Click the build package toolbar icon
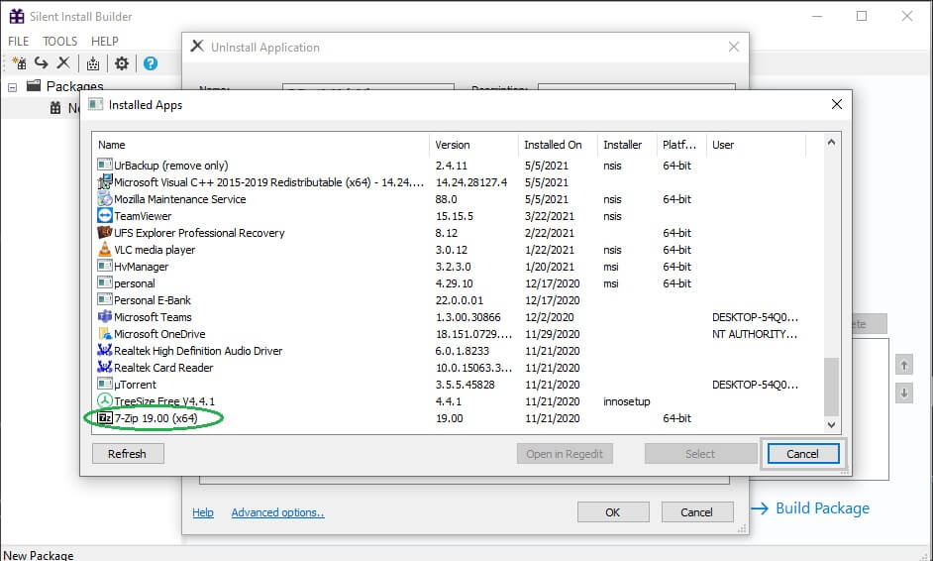 [93, 63]
